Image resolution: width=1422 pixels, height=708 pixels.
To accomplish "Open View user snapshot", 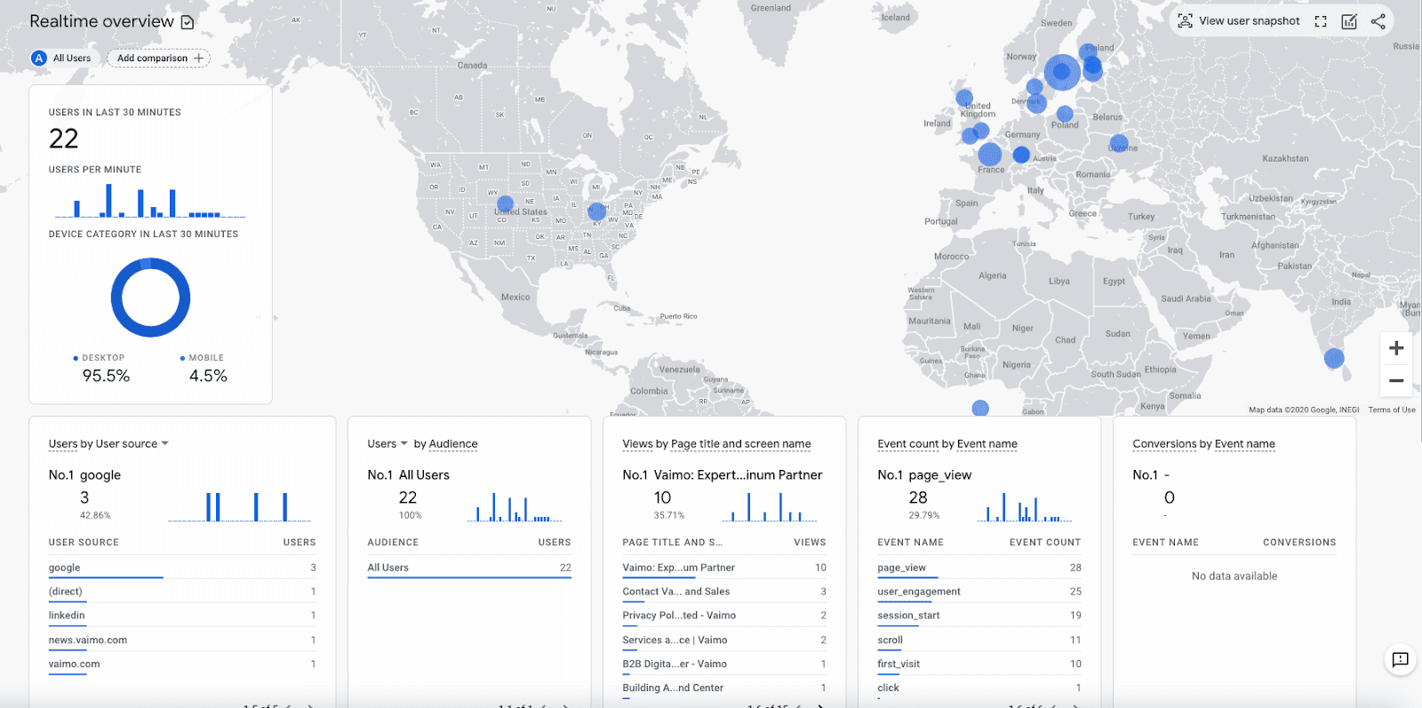I will pyautogui.click(x=1239, y=21).
